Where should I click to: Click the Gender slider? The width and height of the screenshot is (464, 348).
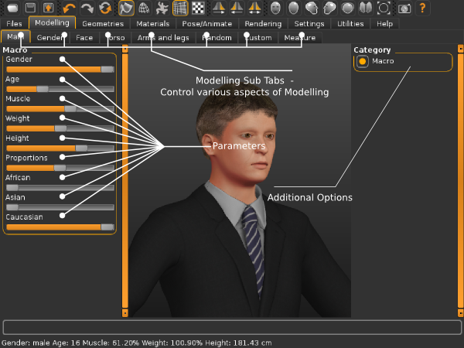pyautogui.click(x=60, y=69)
